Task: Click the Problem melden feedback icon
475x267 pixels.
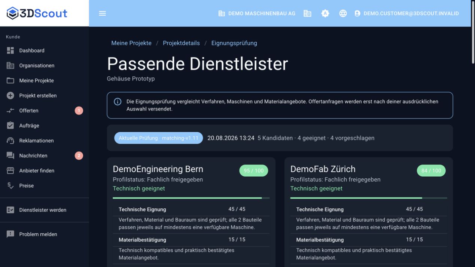Action: coord(10,234)
